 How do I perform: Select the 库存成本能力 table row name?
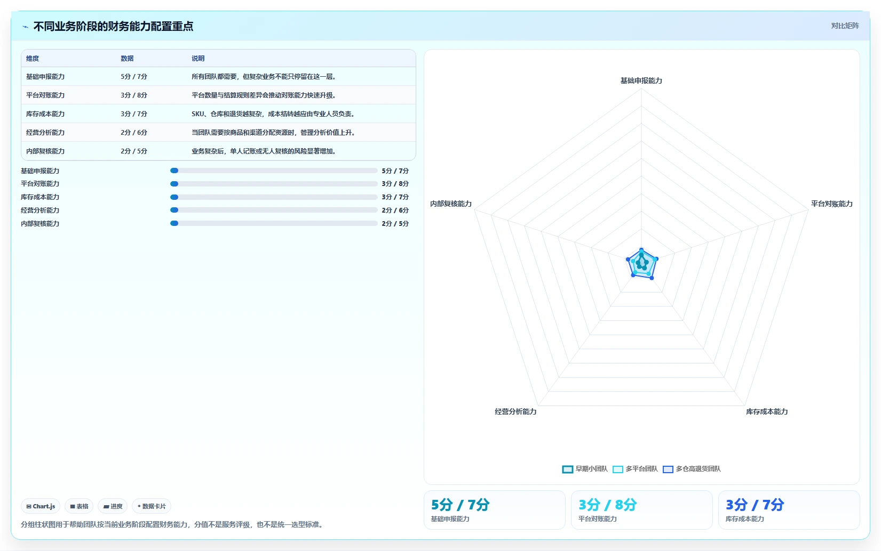(x=45, y=114)
